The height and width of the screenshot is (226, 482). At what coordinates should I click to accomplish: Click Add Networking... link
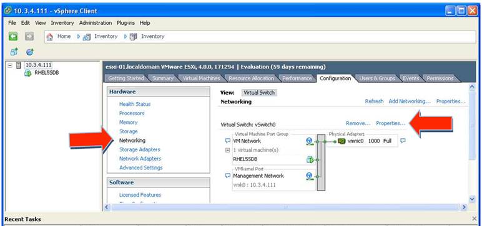click(410, 101)
